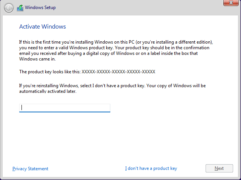Click the "automatically activated later." text line
The width and height of the screenshot is (241, 180).
coord(48,91)
